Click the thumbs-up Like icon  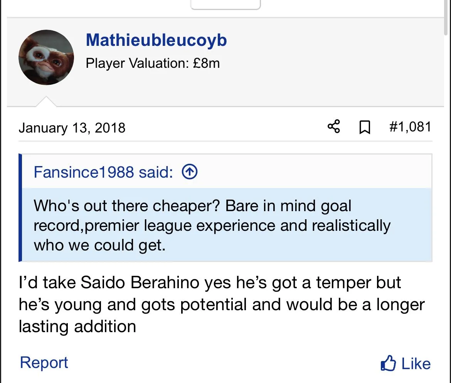(x=388, y=363)
